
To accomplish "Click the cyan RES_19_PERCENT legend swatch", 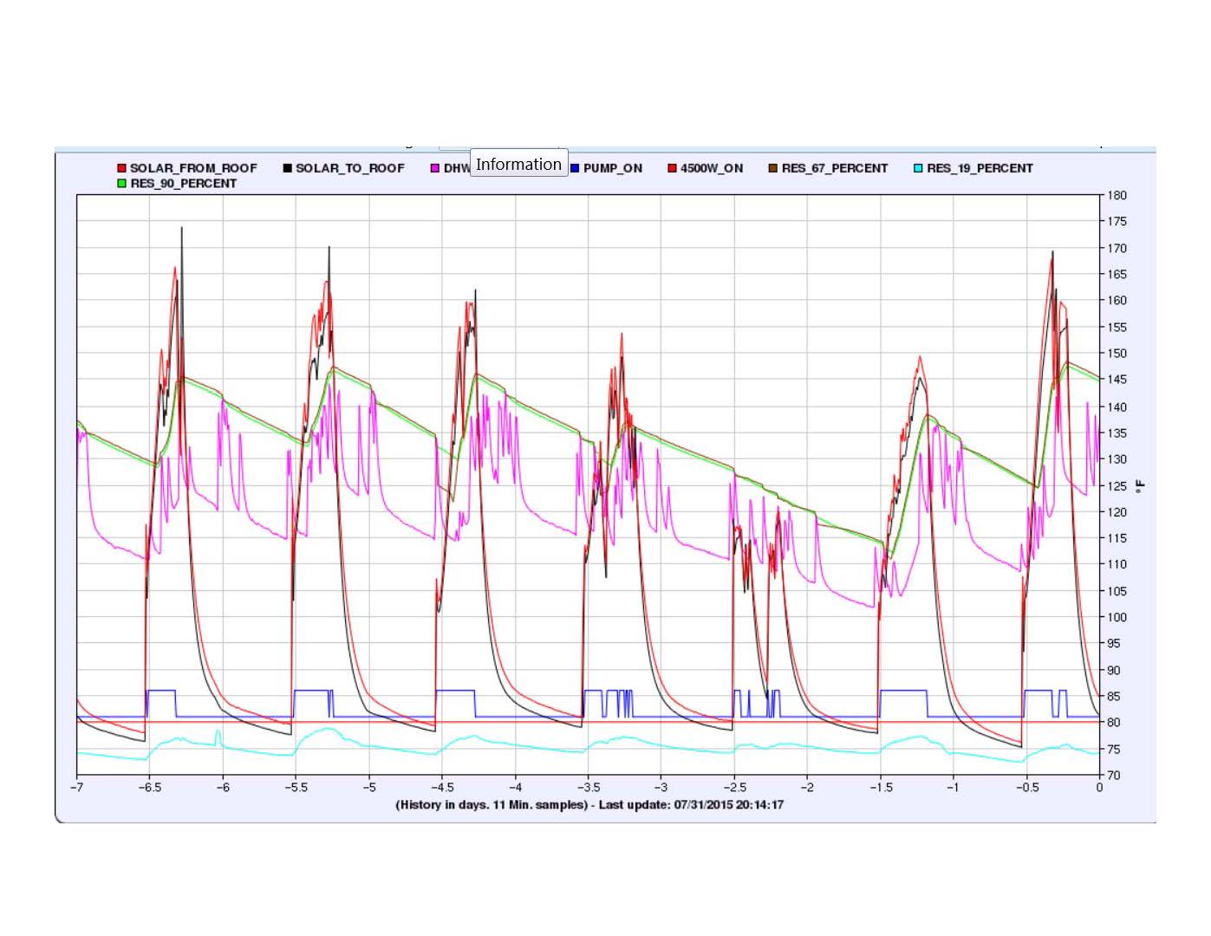I will pos(918,168).
